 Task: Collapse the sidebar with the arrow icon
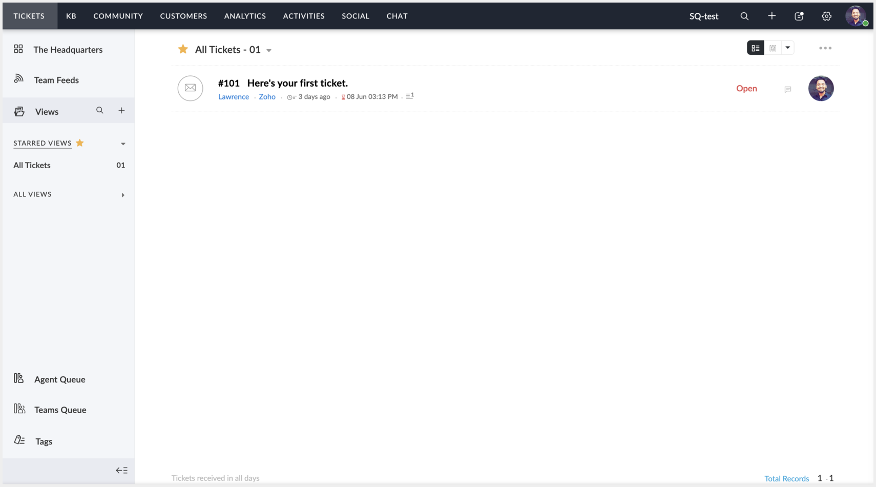point(121,470)
